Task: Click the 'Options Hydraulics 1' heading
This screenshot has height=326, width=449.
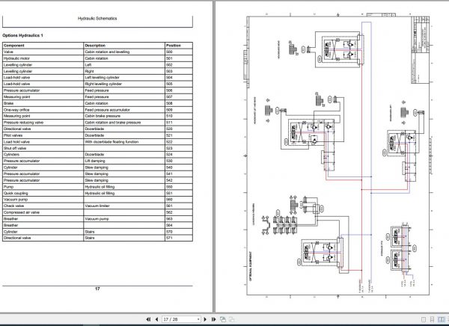Action: tap(22, 35)
